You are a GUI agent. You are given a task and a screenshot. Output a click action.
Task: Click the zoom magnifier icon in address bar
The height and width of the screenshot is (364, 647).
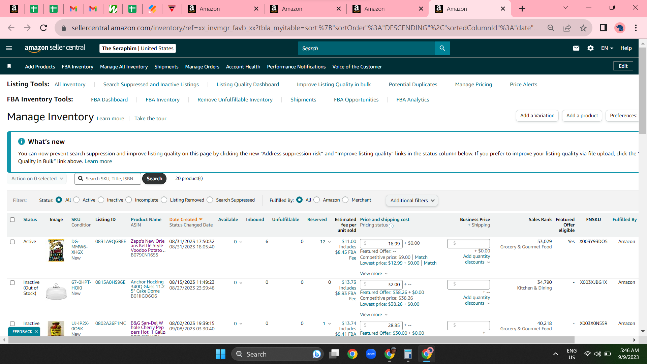point(551,28)
